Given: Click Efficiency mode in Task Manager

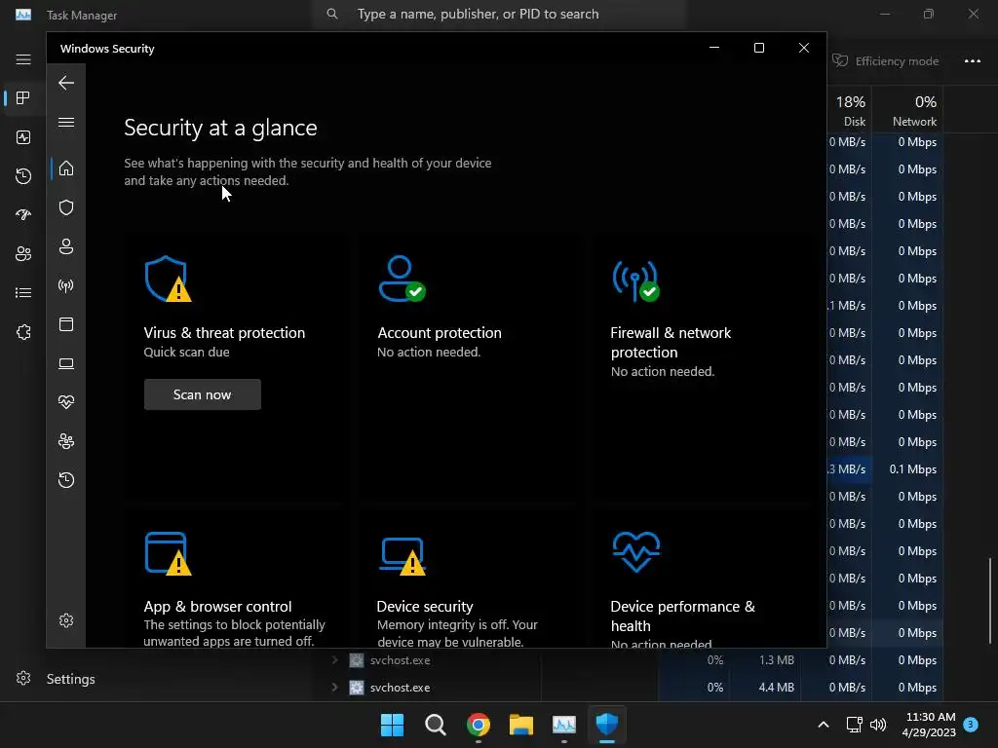Looking at the screenshot, I should [885, 61].
